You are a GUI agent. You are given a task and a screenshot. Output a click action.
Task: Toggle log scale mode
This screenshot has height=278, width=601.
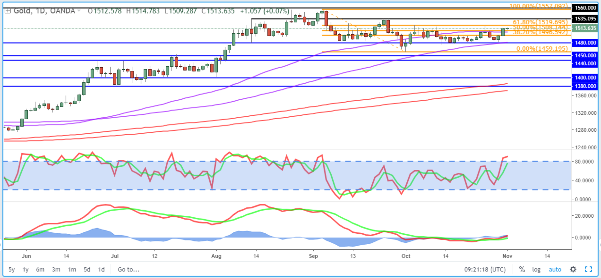pyautogui.click(x=536, y=269)
